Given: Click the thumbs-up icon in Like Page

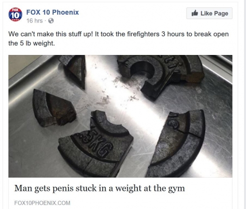Looking at the screenshot, I should (195, 13).
